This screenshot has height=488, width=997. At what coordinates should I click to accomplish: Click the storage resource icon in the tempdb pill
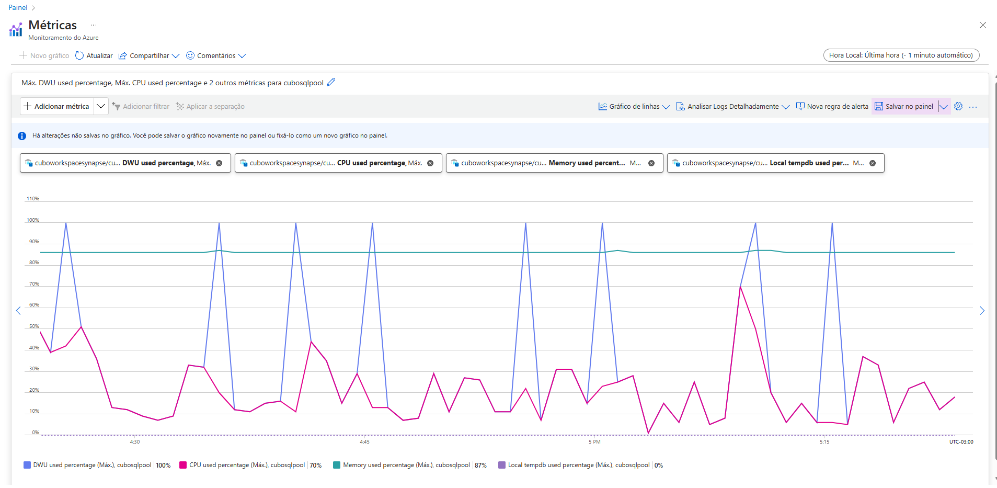coord(676,163)
